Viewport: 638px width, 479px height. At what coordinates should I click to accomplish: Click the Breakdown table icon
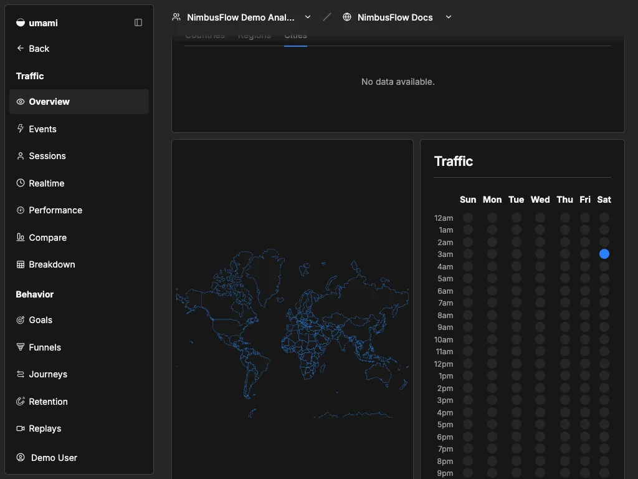(21, 264)
